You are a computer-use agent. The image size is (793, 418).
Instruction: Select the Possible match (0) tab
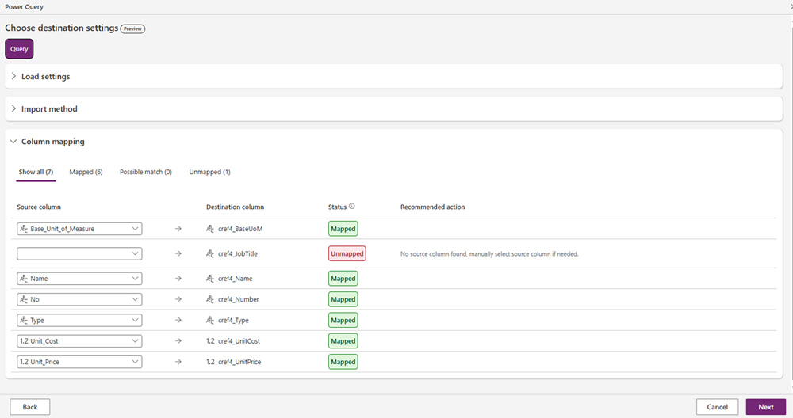click(146, 172)
